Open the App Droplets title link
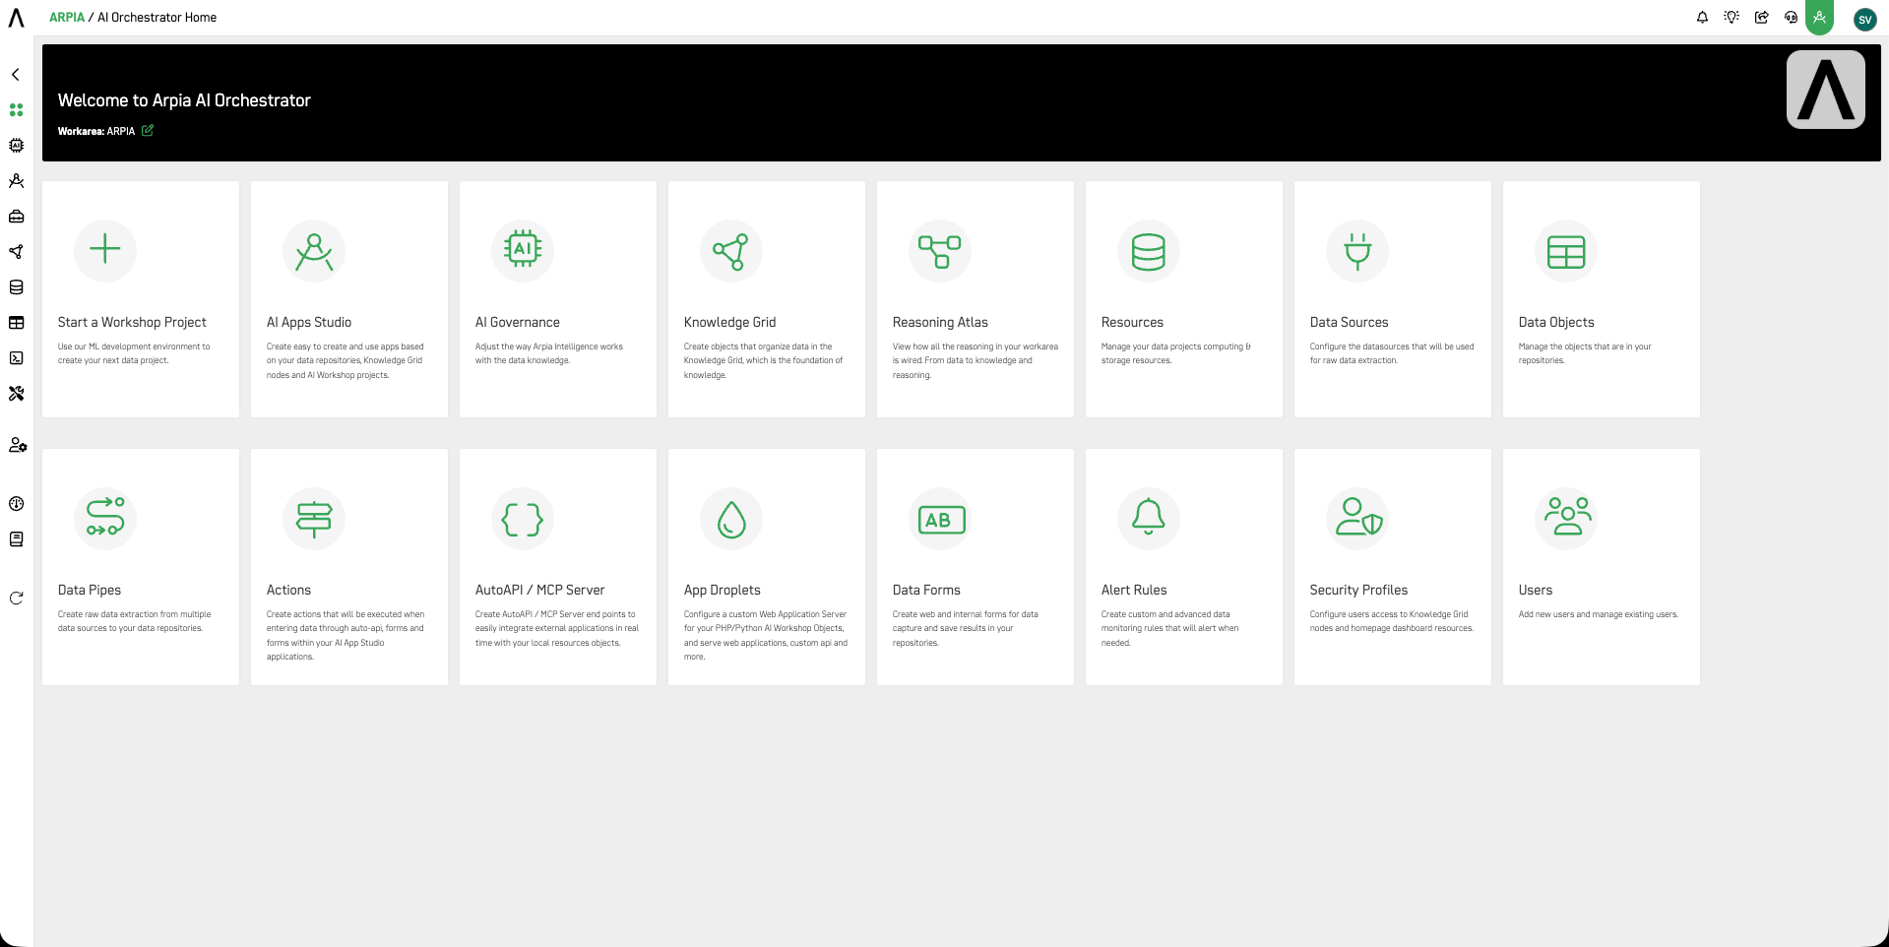Viewport: 1889px width, 947px height. (x=723, y=590)
